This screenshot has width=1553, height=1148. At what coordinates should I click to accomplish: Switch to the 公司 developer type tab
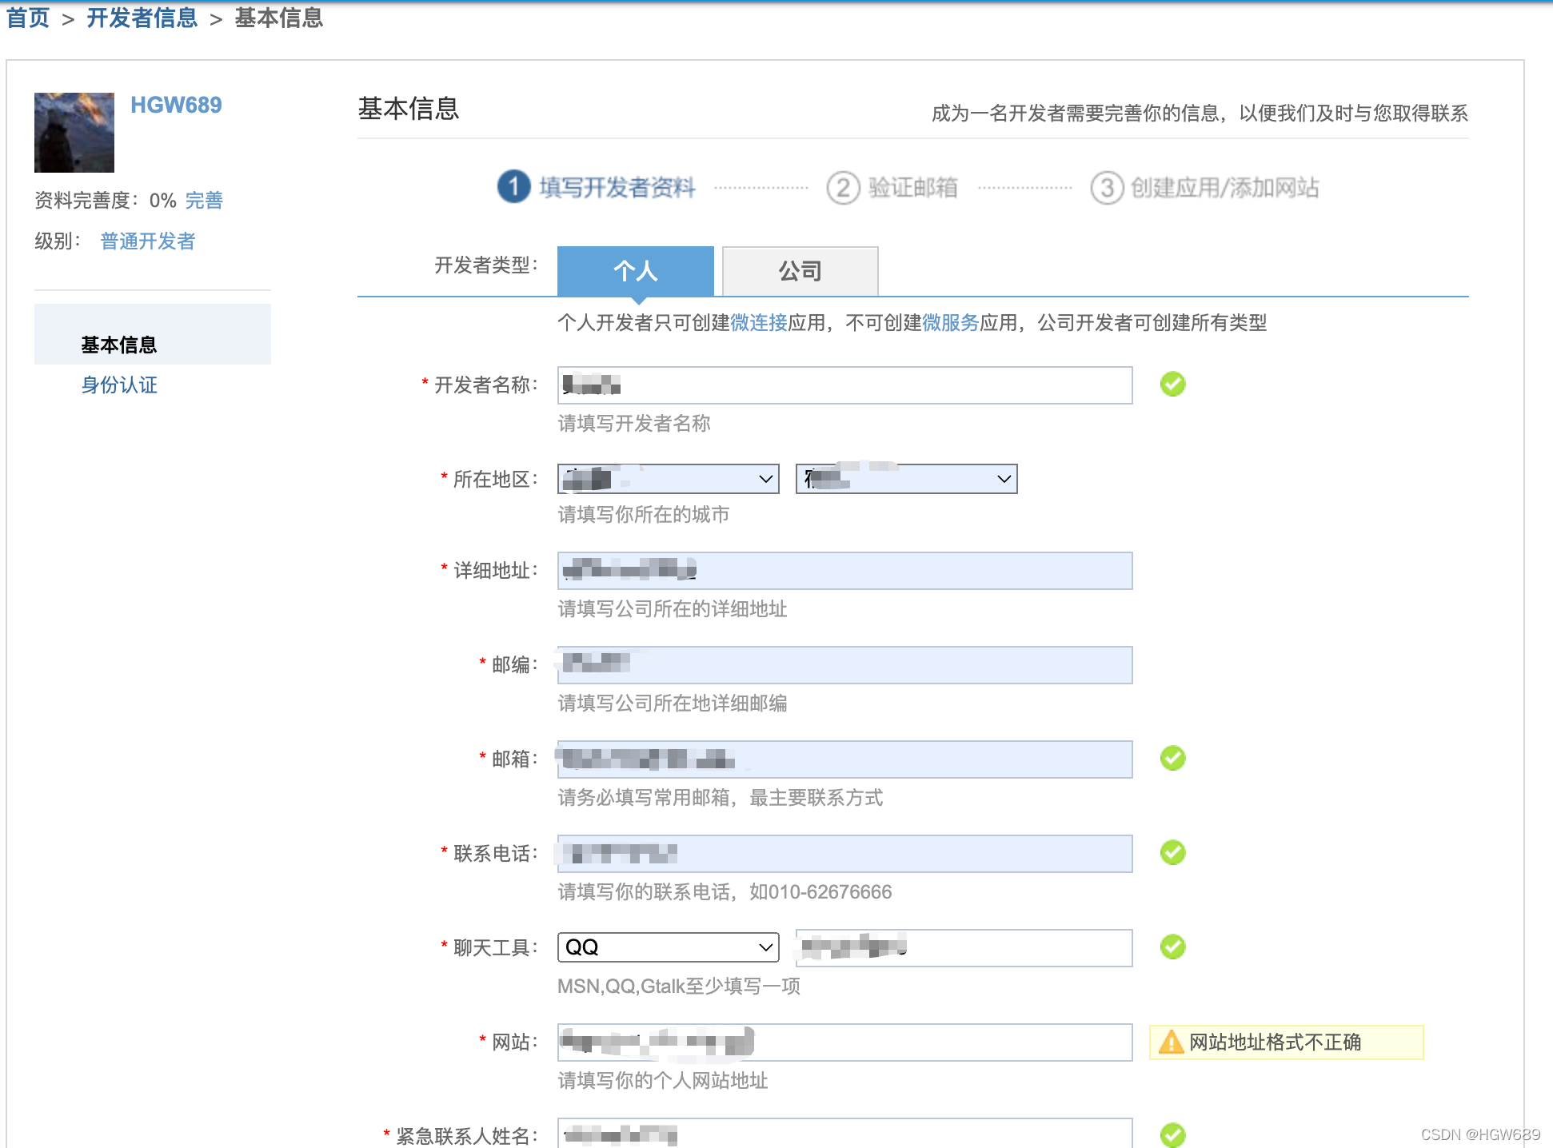tap(800, 271)
